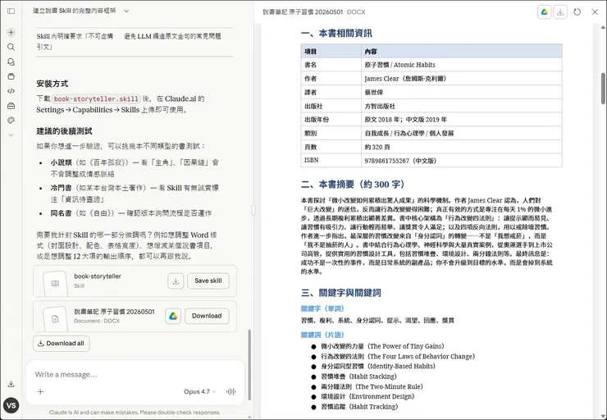
Task: Click the Environment Design bullet item
Action: [367, 396]
